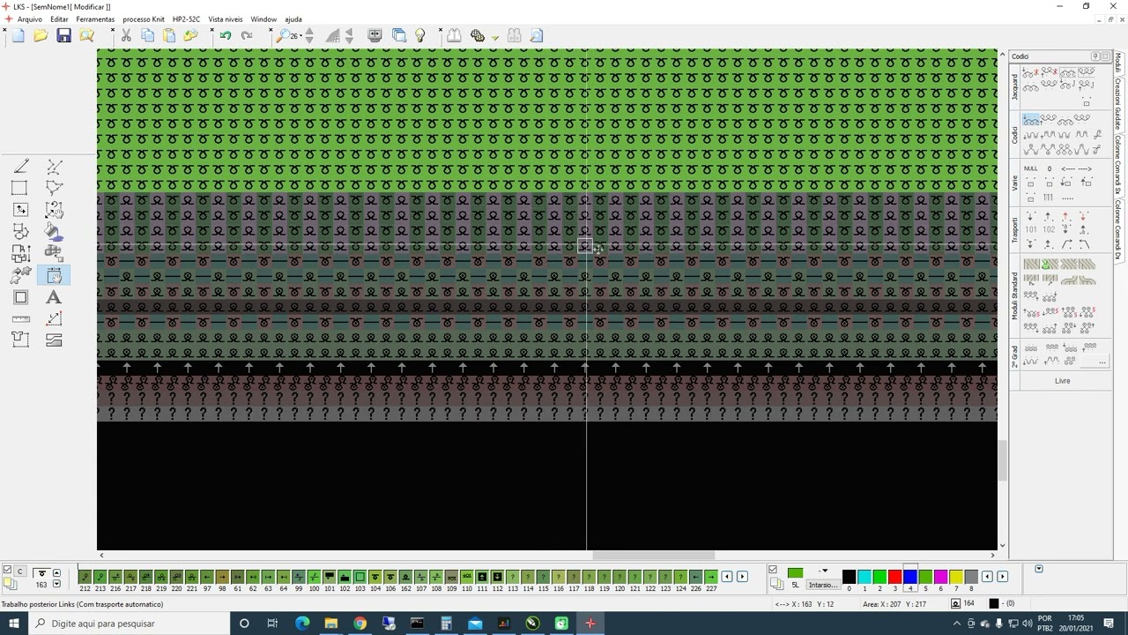Select the highlighted hand tool in left palette

54,276
